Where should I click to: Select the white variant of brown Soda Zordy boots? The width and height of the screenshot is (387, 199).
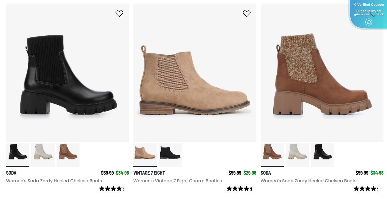tap(297, 154)
